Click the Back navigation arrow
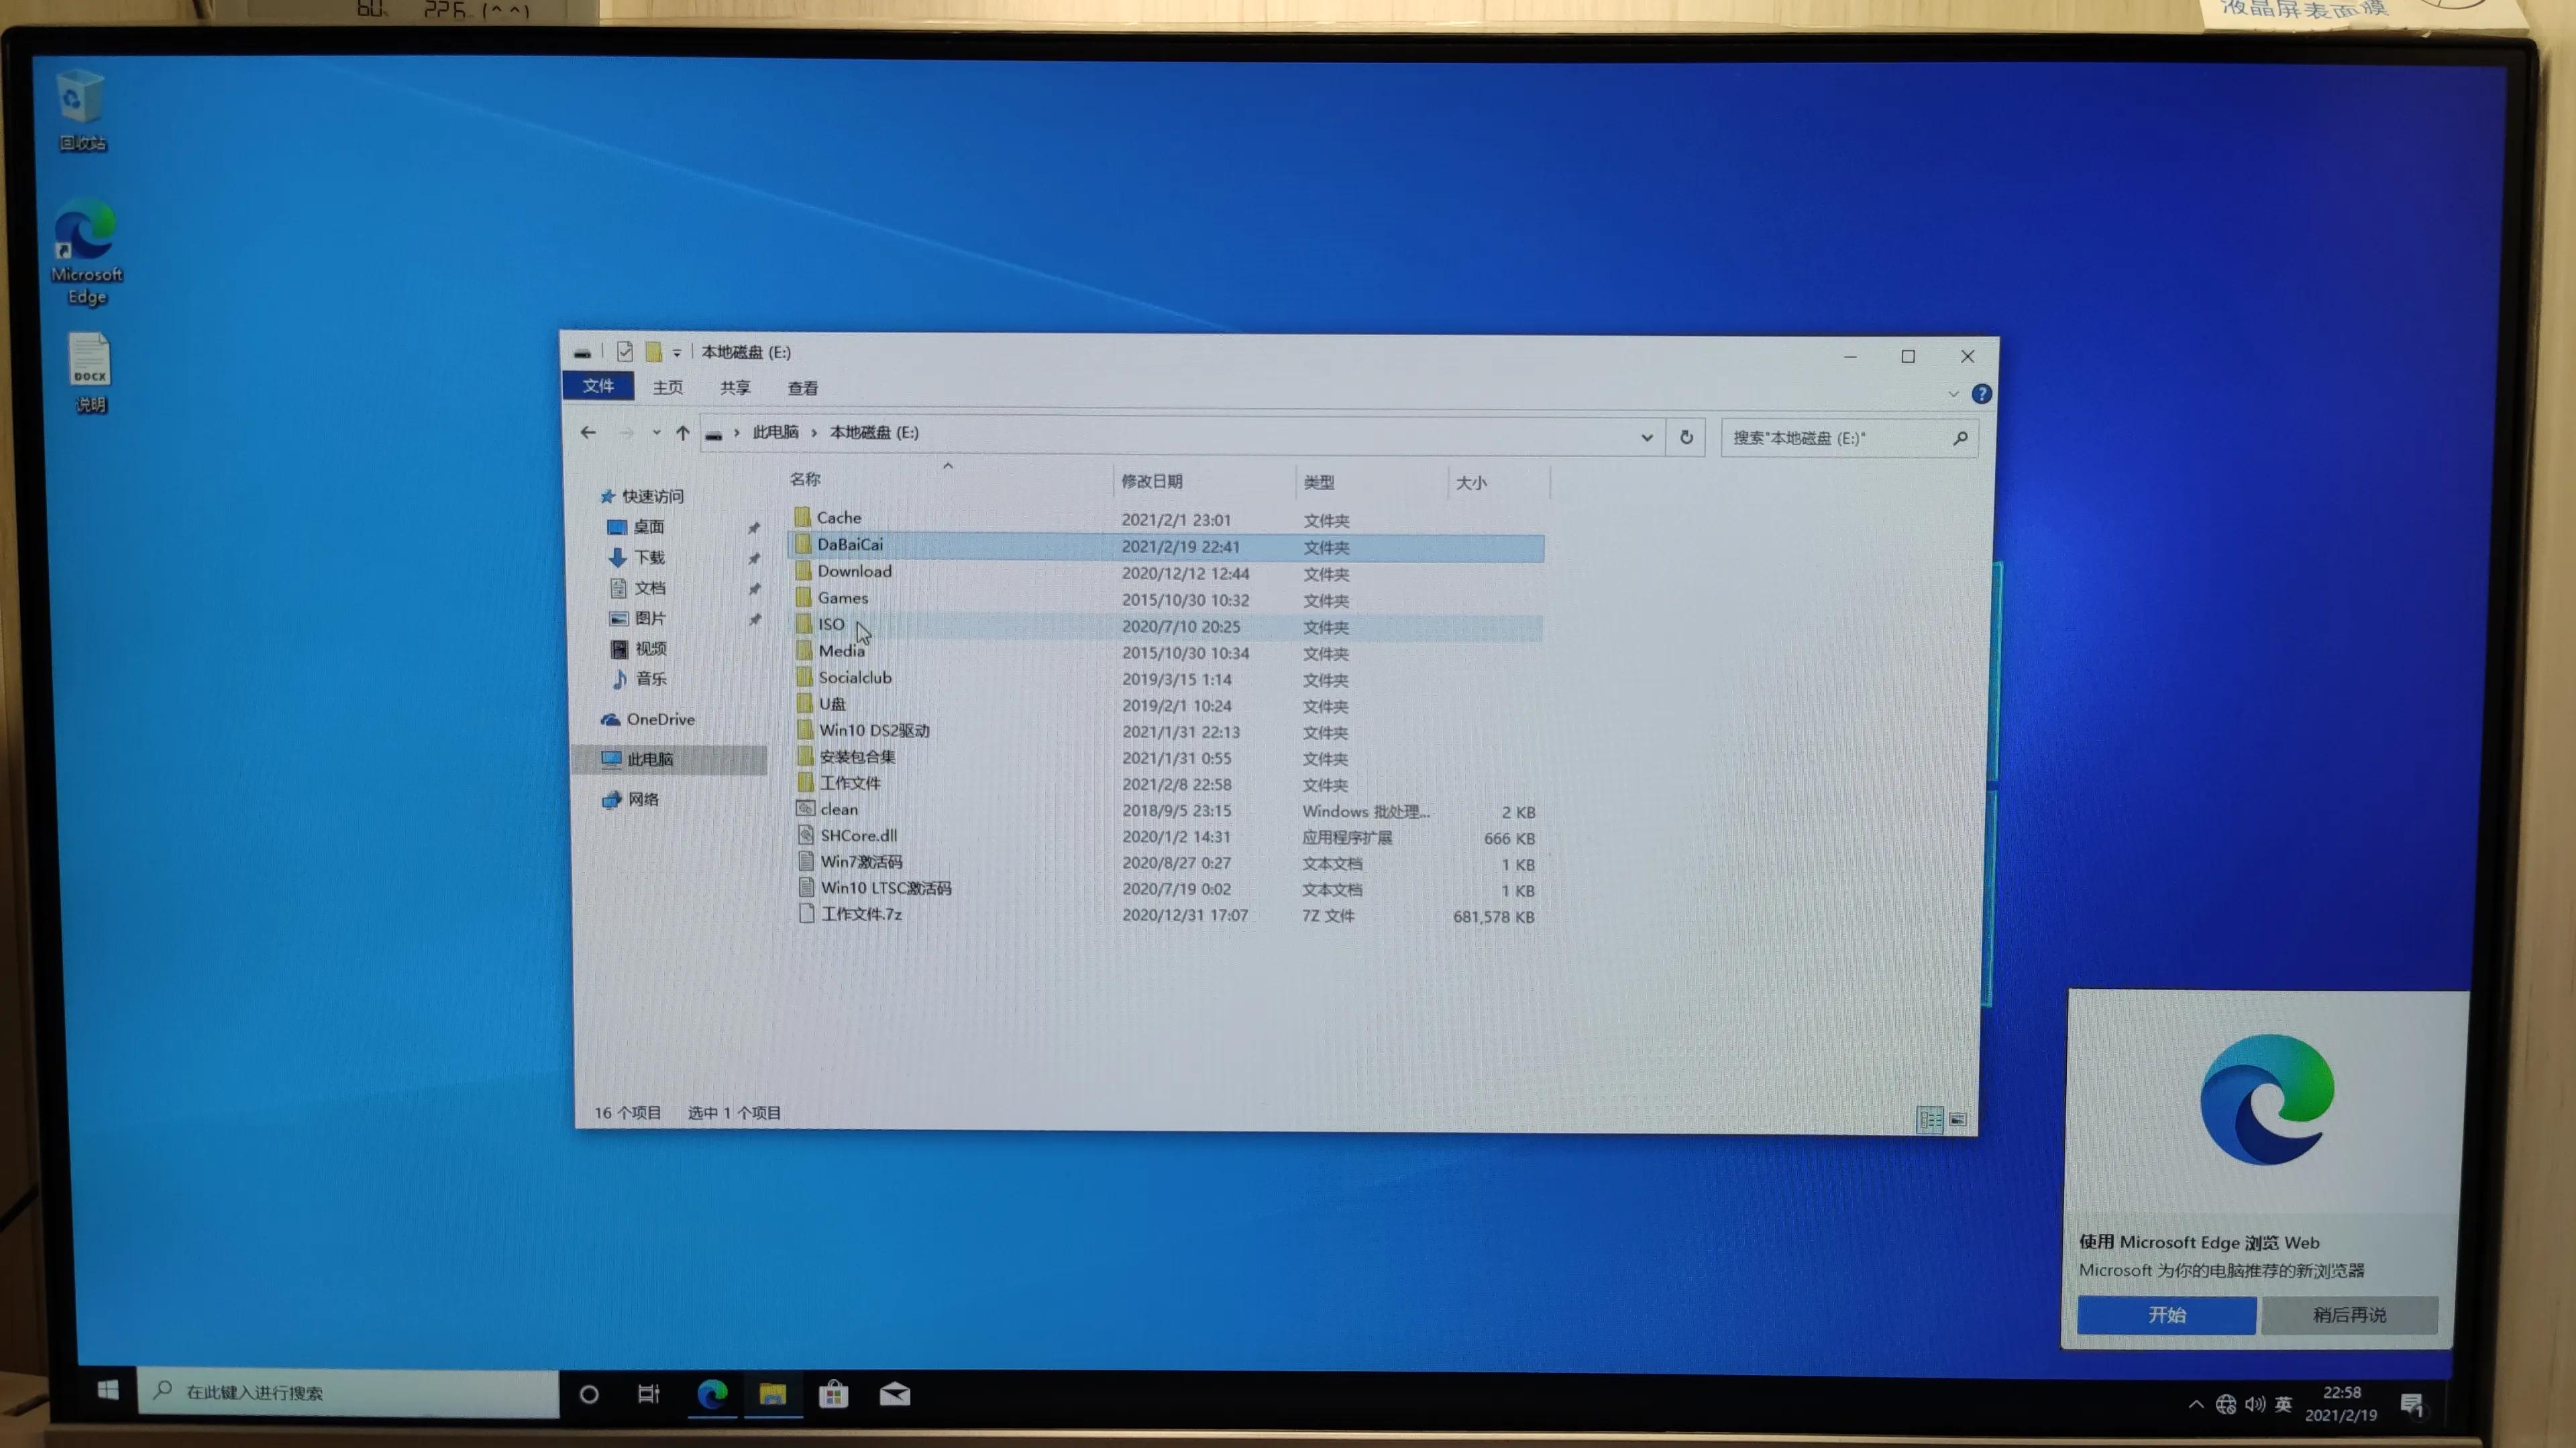The height and width of the screenshot is (1448, 2576). coord(588,432)
